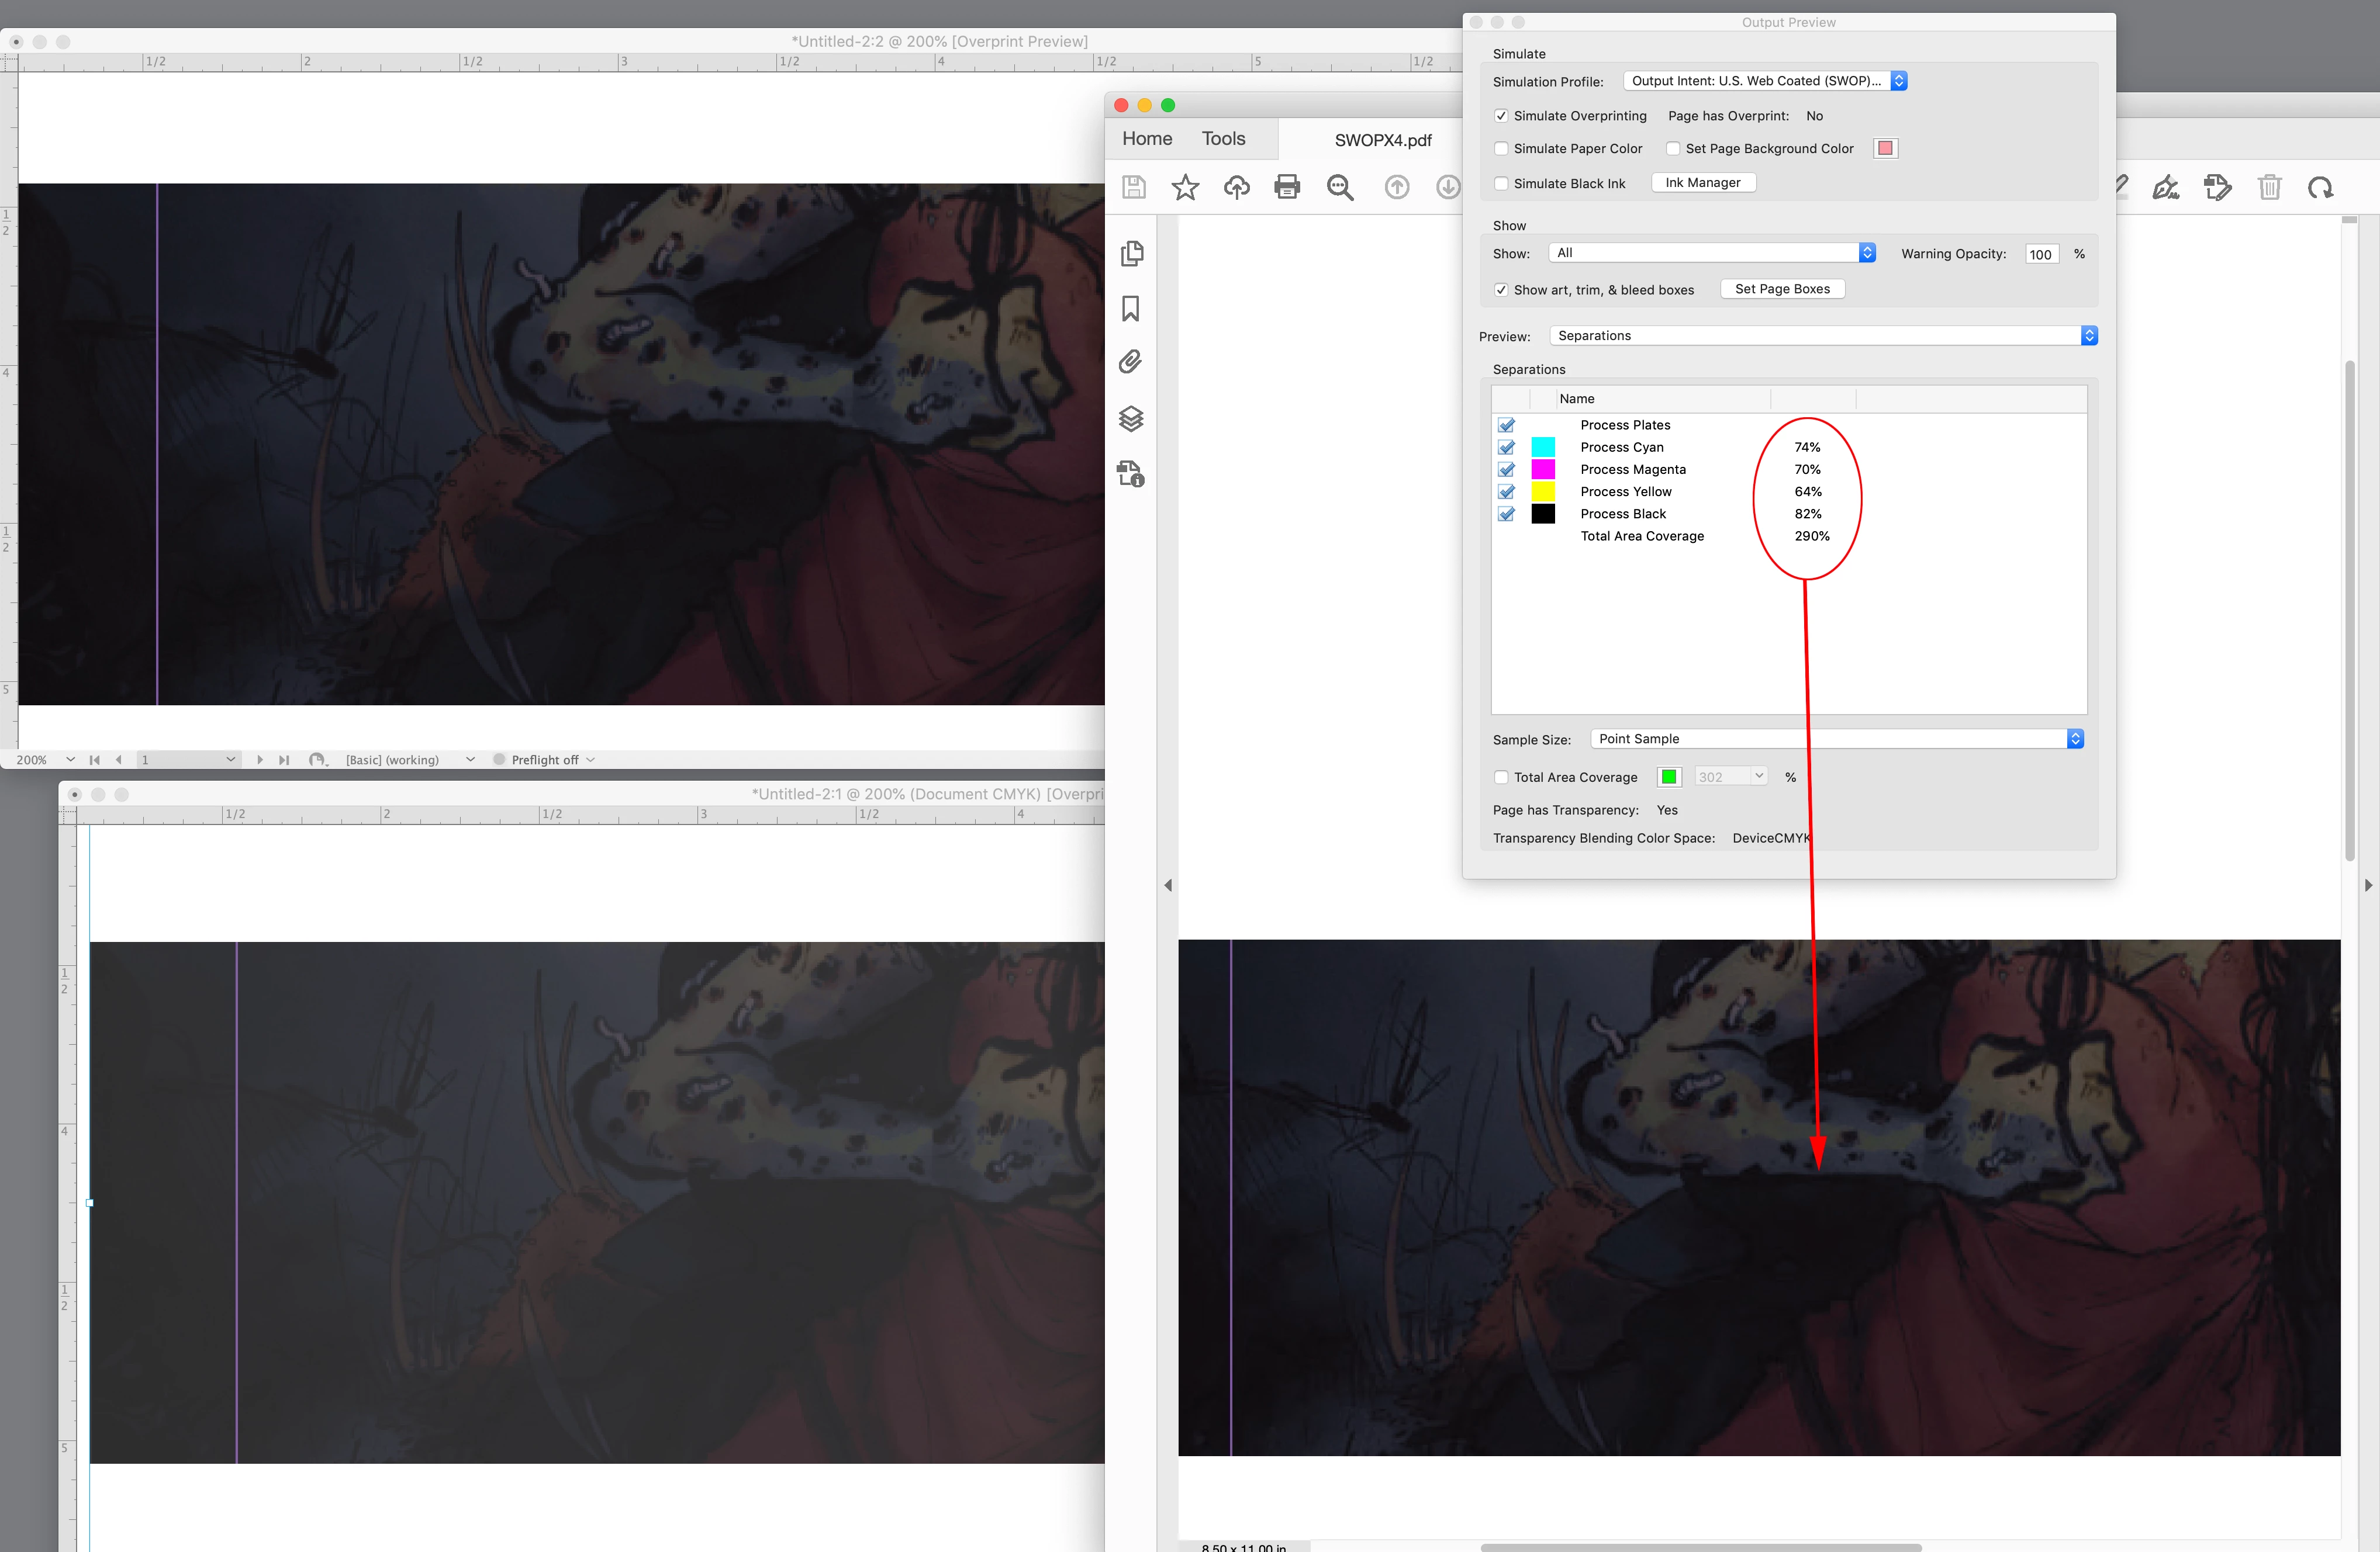Image resolution: width=2380 pixels, height=1552 pixels.
Task: Open the Bookmarks panel in sidebar
Action: pyautogui.click(x=1131, y=309)
